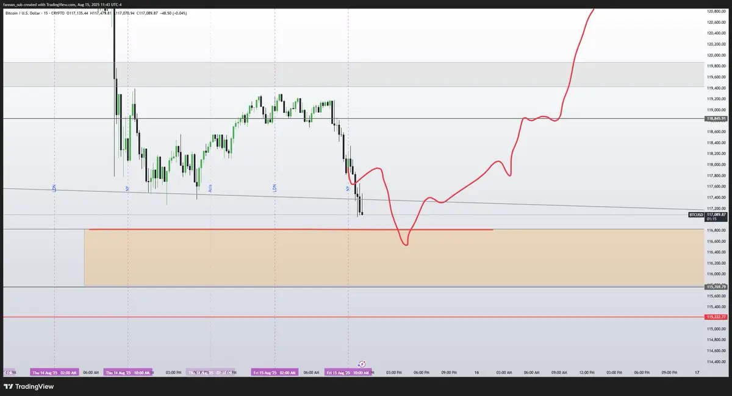Click the LDN label above Fri 15 Aug 02:00 AM
The image size is (732, 396).
tap(274, 189)
